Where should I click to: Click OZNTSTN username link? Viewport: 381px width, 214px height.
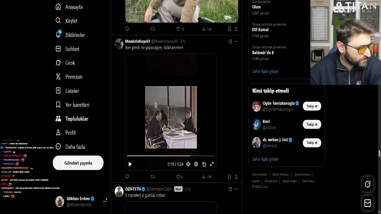click(x=133, y=189)
